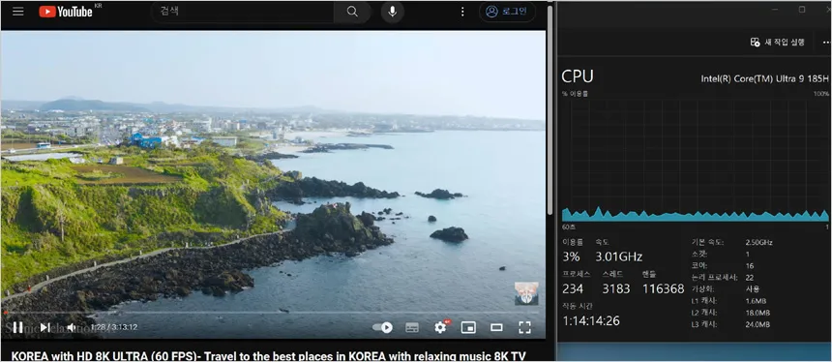832x362 pixels.
Task: Mute the video volume speaker icon
Action: click(71, 327)
